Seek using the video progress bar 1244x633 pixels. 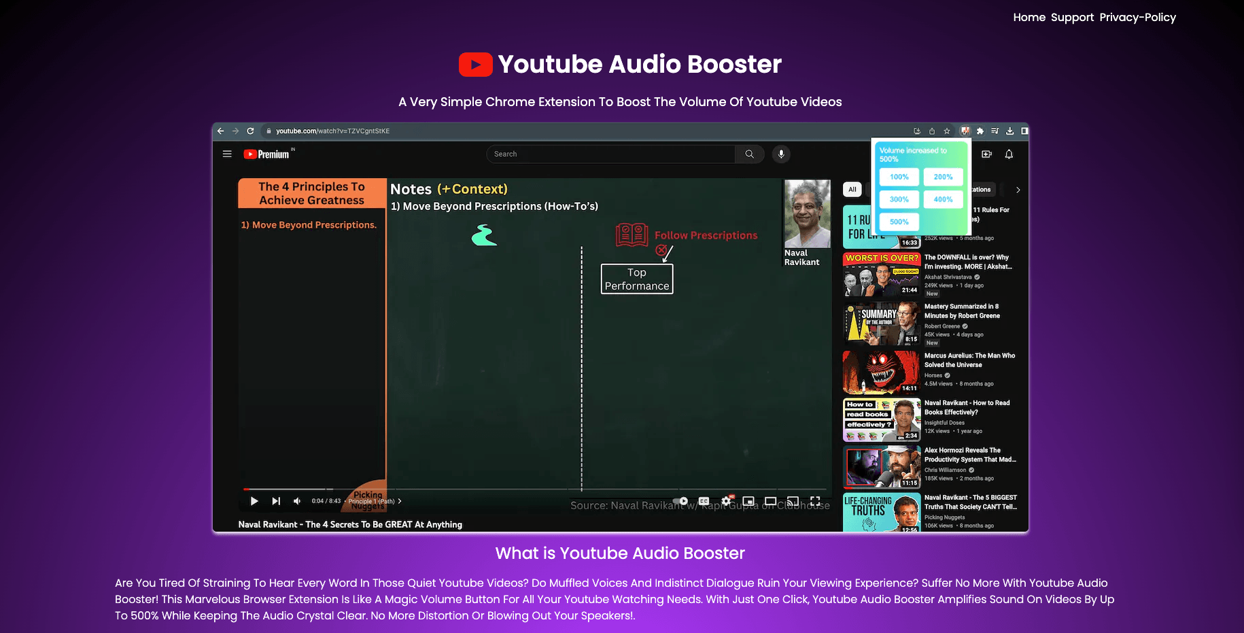coord(535,489)
